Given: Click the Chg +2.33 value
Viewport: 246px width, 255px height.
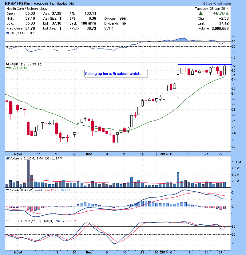Looking at the screenshot, I should 224,18.
